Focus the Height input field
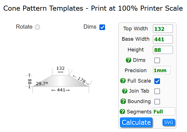This screenshot has height=132, width=187. click(x=163, y=50)
